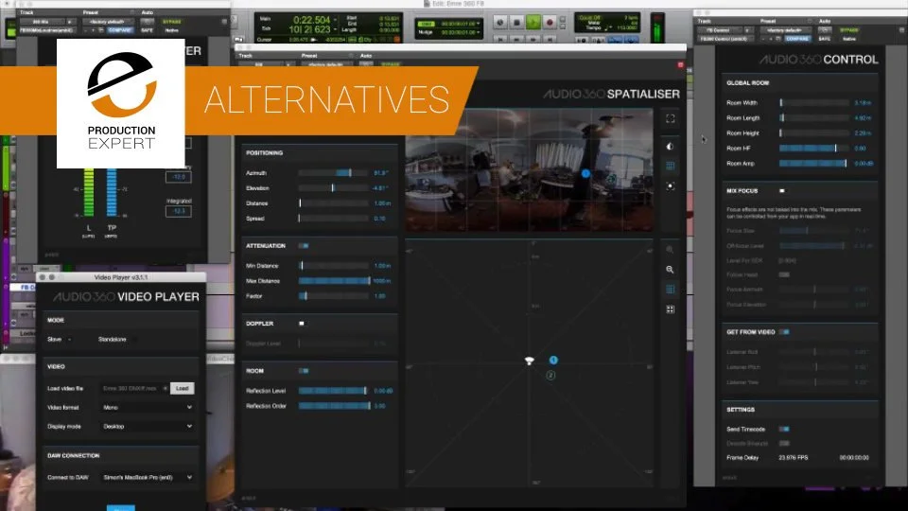The image size is (908, 511).
Task: Click Bypass in the Loudness plugin header
Action: (x=172, y=22)
